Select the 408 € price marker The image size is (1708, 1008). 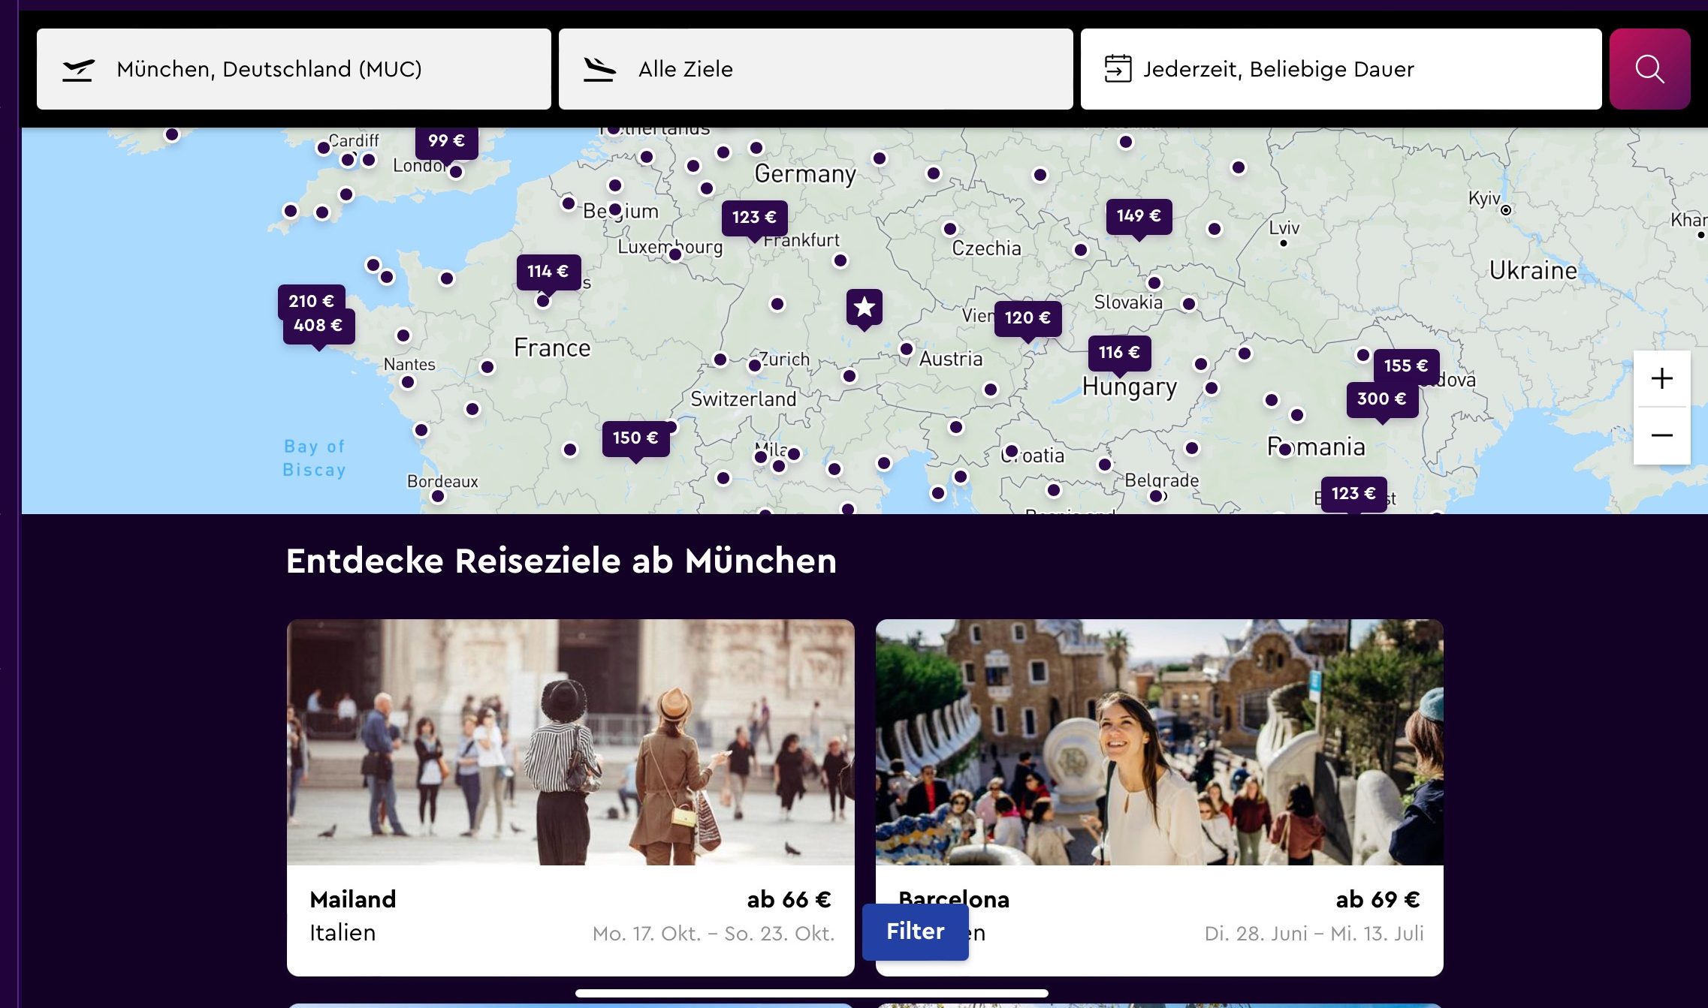click(x=318, y=326)
